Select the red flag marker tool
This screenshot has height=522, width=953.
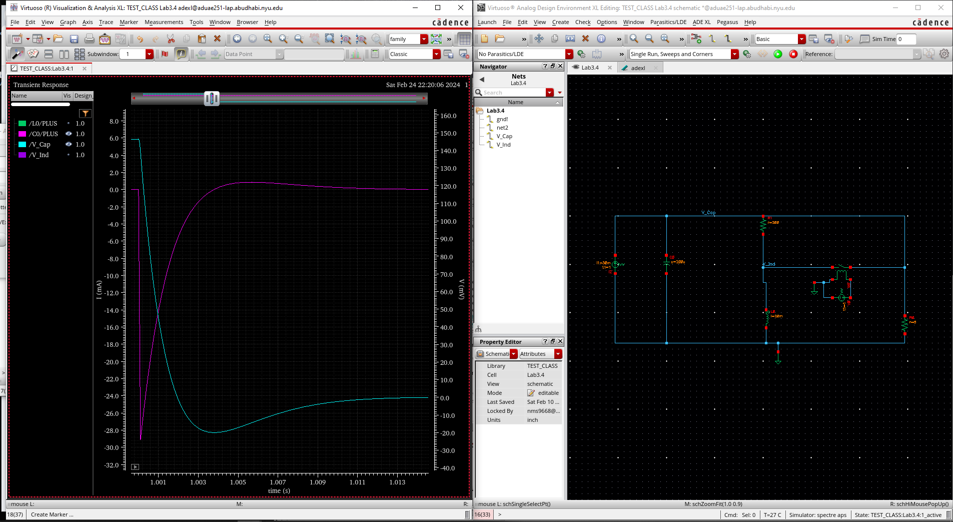pyautogui.click(x=165, y=54)
